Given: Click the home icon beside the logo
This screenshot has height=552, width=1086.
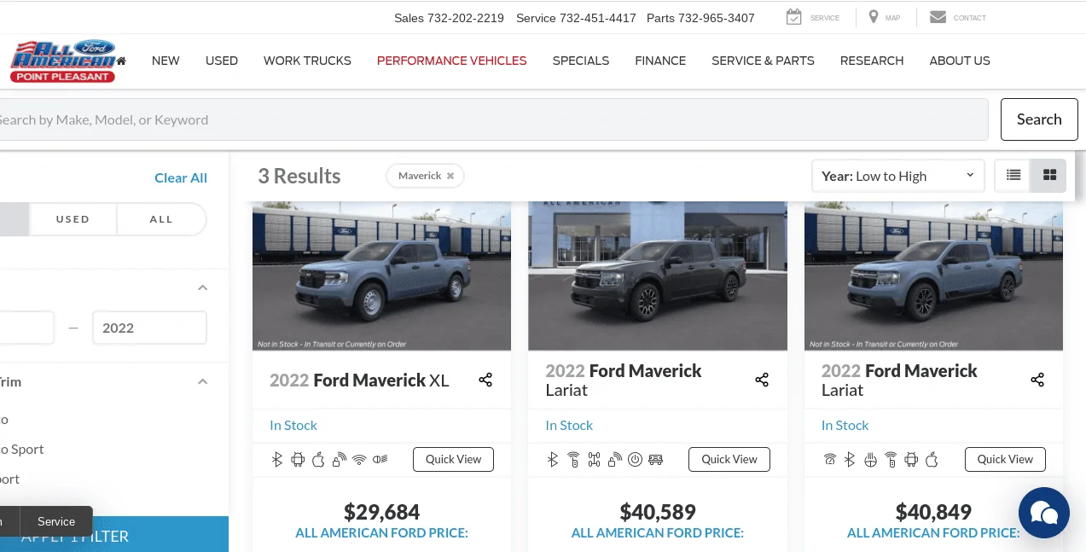Looking at the screenshot, I should pos(121,61).
